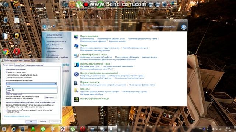Go forward in Control Panel window
Image resolution: width=236 pixels, height=132 pixels.
(x=49, y=27)
